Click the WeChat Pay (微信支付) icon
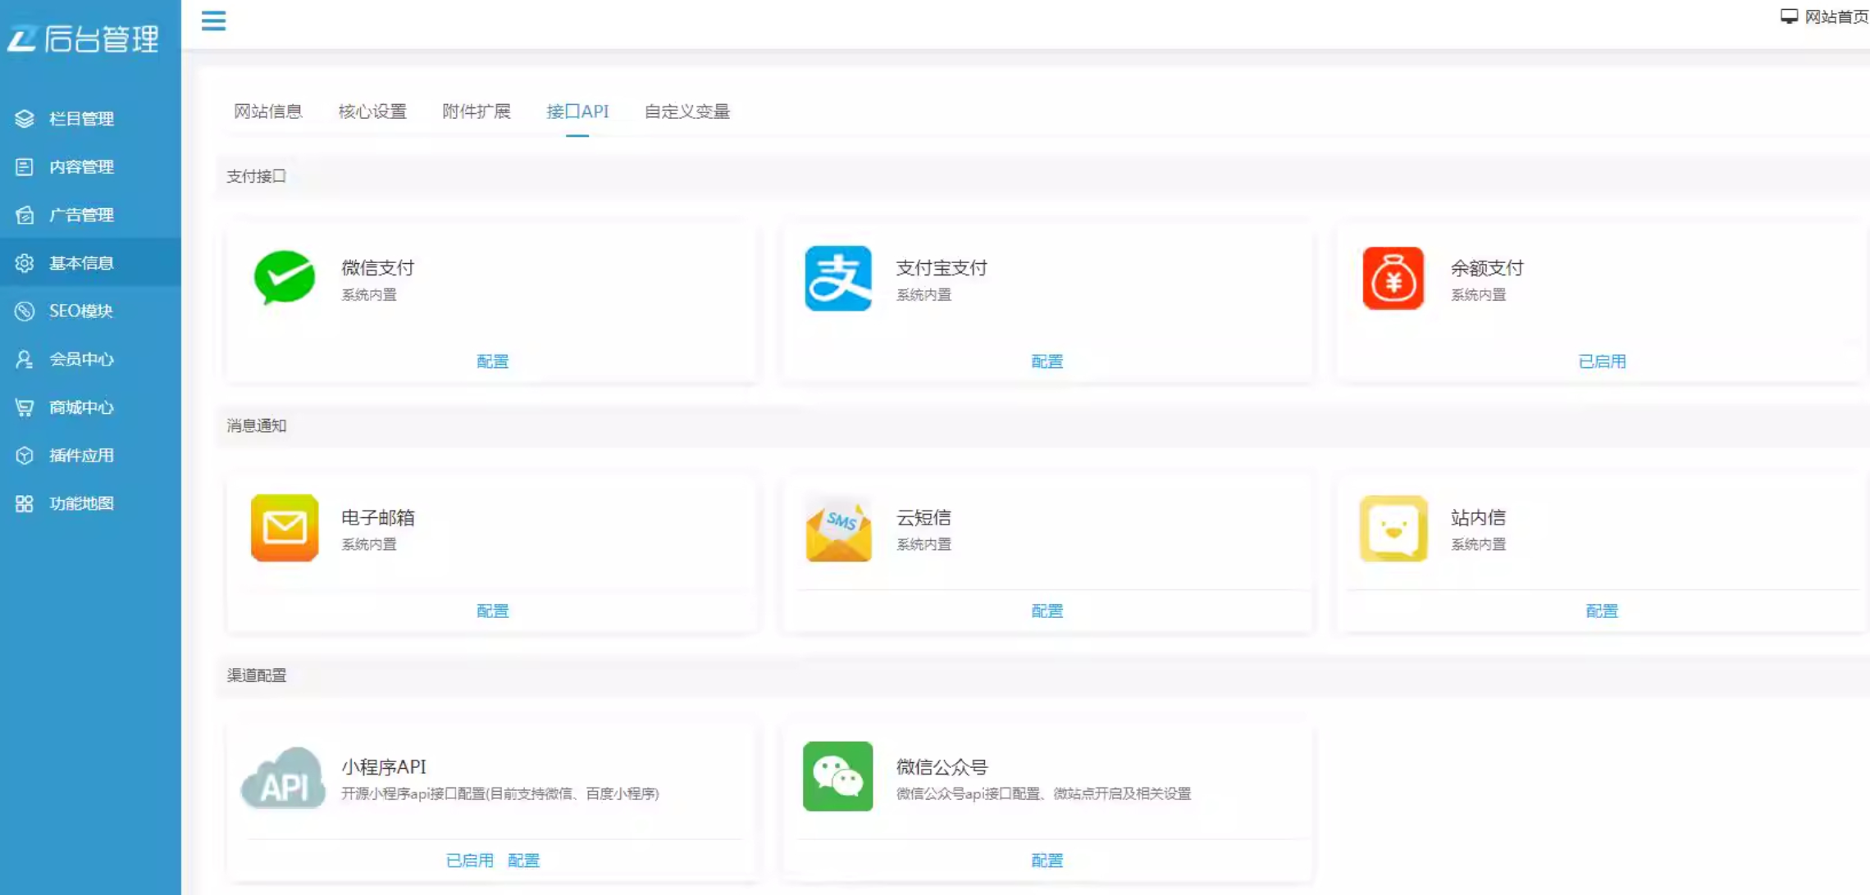 284,279
